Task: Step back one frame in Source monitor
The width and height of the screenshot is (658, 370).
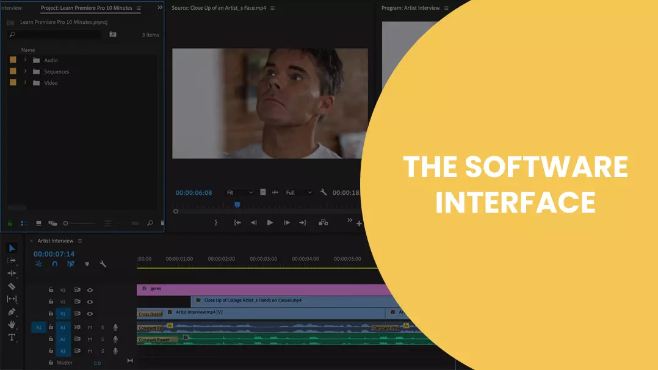Action: (253, 223)
